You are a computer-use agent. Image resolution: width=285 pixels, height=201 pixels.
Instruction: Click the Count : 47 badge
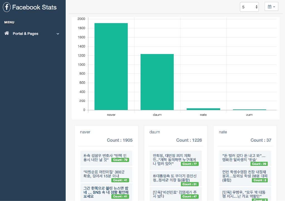[190, 197]
